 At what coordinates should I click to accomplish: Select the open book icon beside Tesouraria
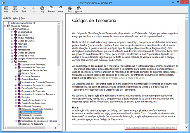tap(16, 62)
